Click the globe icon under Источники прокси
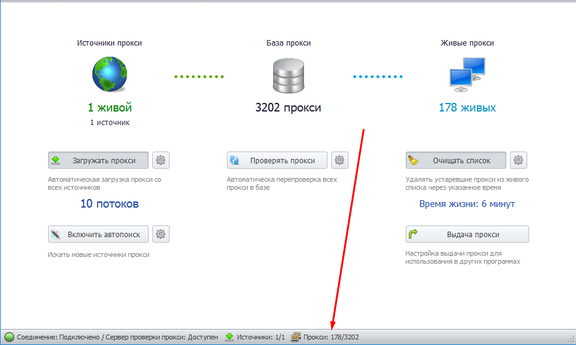 click(x=110, y=74)
